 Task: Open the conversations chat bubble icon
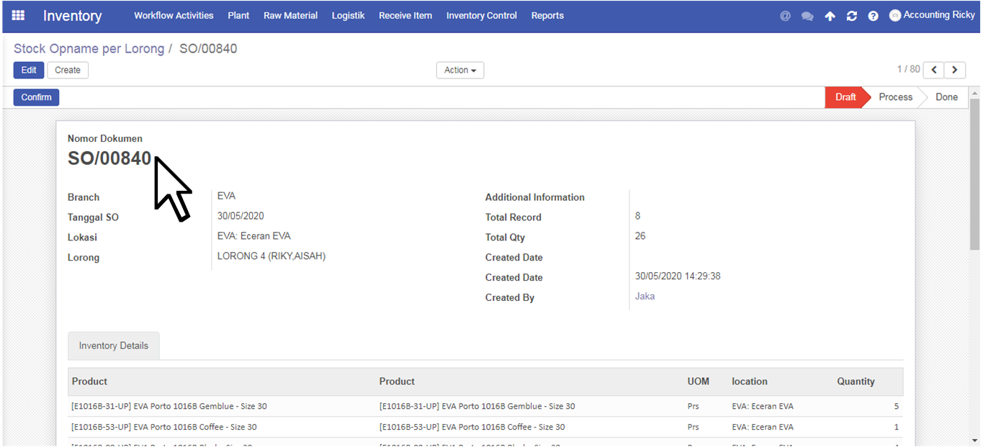tap(807, 16)
